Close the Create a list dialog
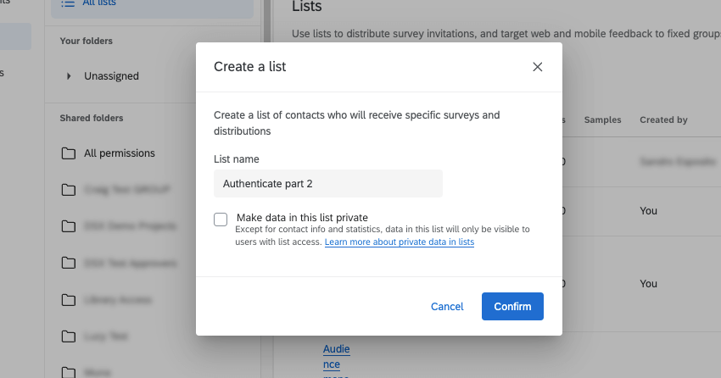 537,67
